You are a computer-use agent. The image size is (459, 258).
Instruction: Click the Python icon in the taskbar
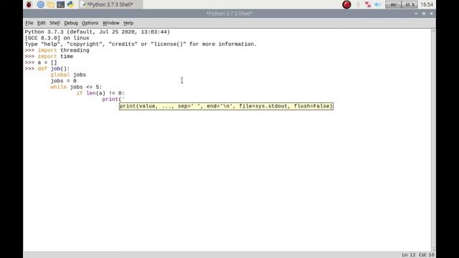71,4
